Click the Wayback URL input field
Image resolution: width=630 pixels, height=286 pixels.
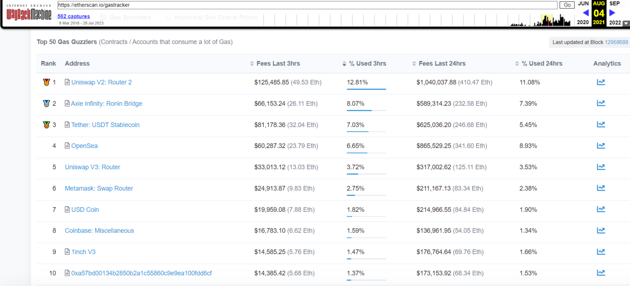tap(307, 5)
